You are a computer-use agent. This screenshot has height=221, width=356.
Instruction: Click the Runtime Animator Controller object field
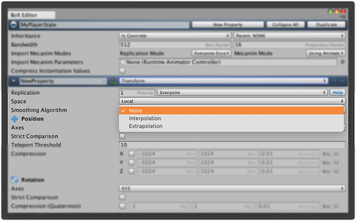click(228, 62)
